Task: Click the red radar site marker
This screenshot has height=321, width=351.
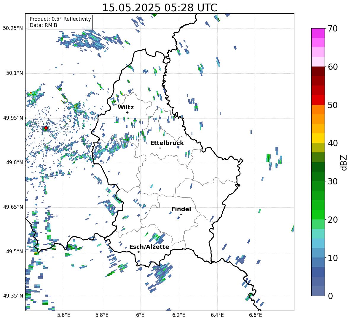Action: [x=46, y=128]
